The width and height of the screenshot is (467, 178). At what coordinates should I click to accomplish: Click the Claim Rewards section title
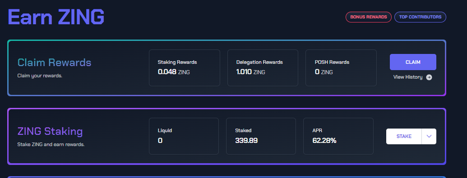click(54, 62)
